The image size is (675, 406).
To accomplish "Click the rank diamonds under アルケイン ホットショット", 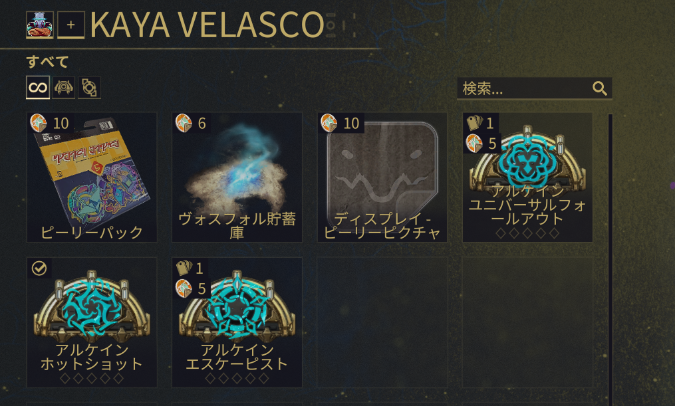I will tap(92, 379).
